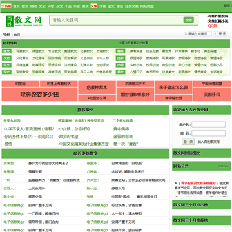Screen dimensions: 232x232
Task: Click more... in 网站公告 header
Action: (x=224, y=166)
